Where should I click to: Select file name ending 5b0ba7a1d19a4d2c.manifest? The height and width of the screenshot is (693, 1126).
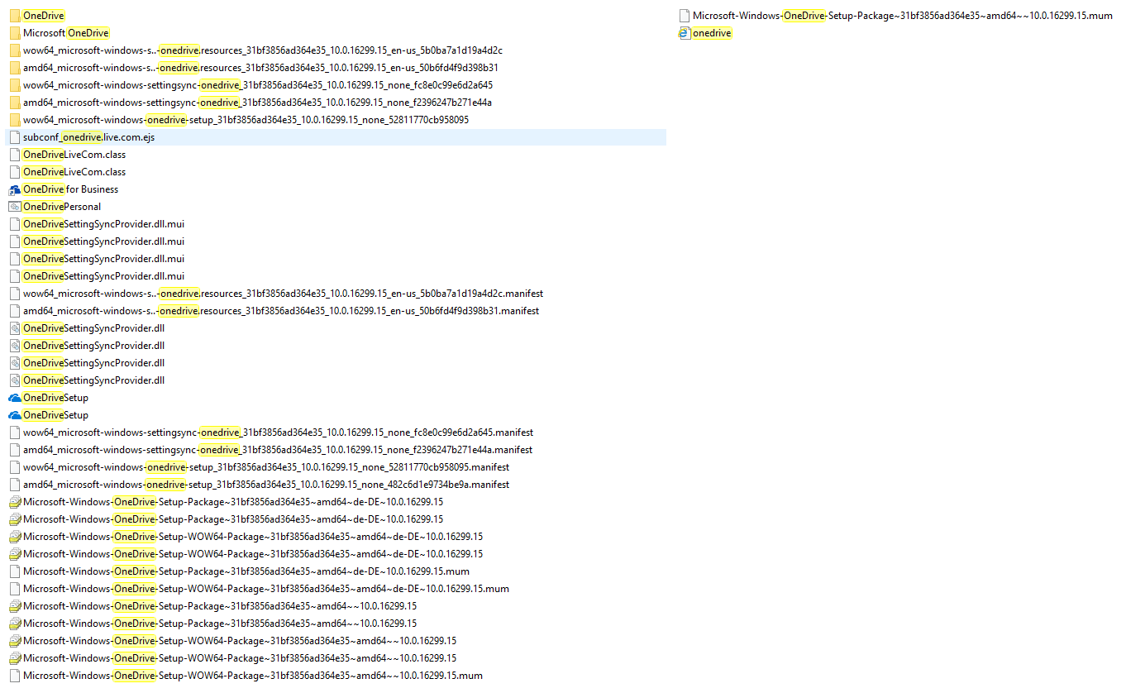coord(283,294)
